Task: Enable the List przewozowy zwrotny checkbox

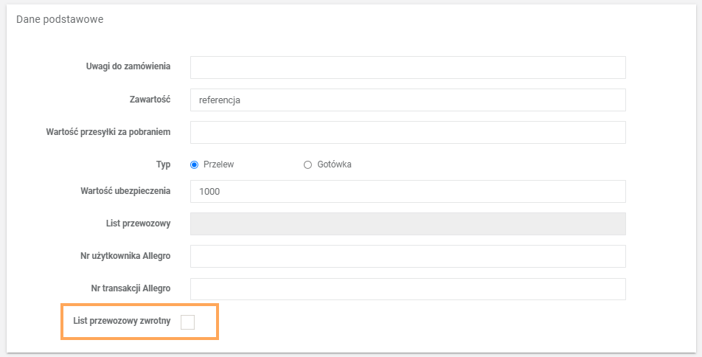Action: 188,322
